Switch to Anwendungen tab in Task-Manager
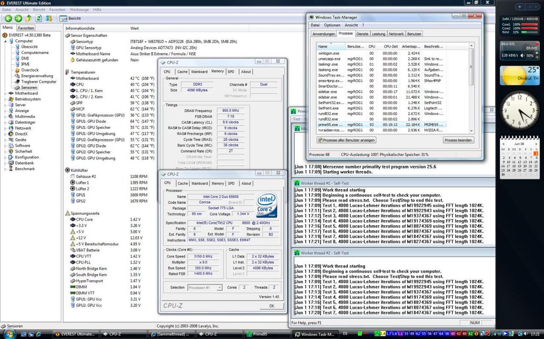 [324, 34]
